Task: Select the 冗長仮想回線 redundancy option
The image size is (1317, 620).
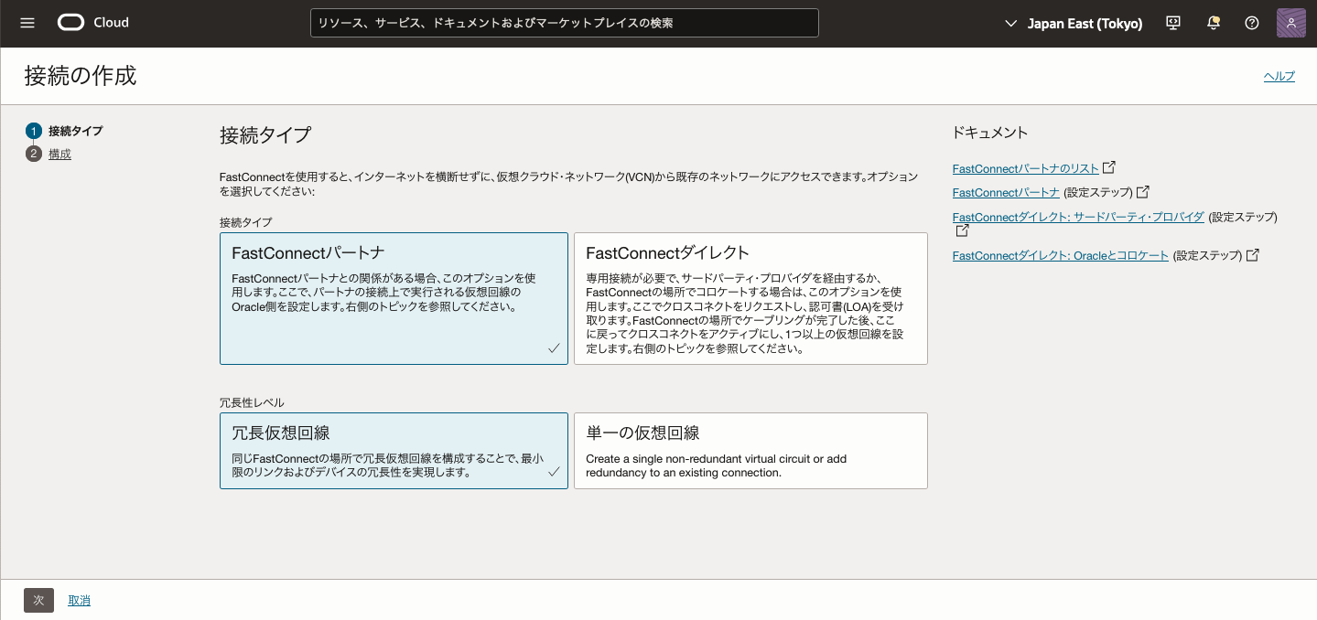Action: click(x=394, y=451)
